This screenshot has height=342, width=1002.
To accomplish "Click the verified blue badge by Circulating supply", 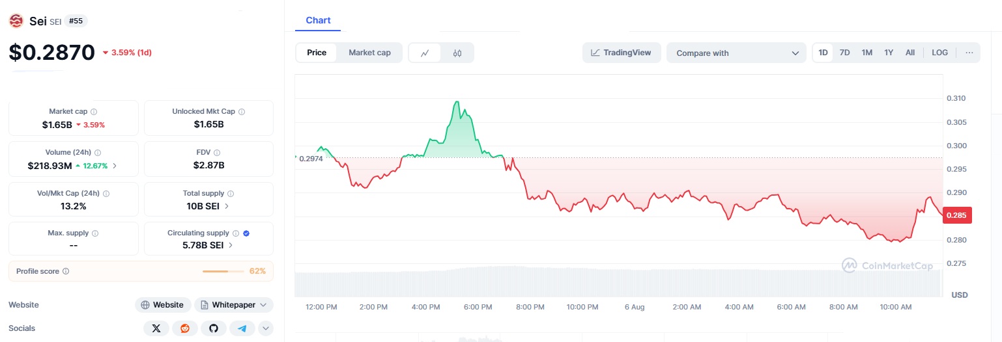I will point(246,233).
